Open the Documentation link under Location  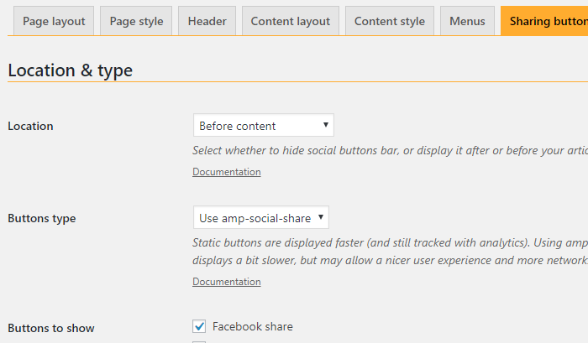(x=227, y=172)
